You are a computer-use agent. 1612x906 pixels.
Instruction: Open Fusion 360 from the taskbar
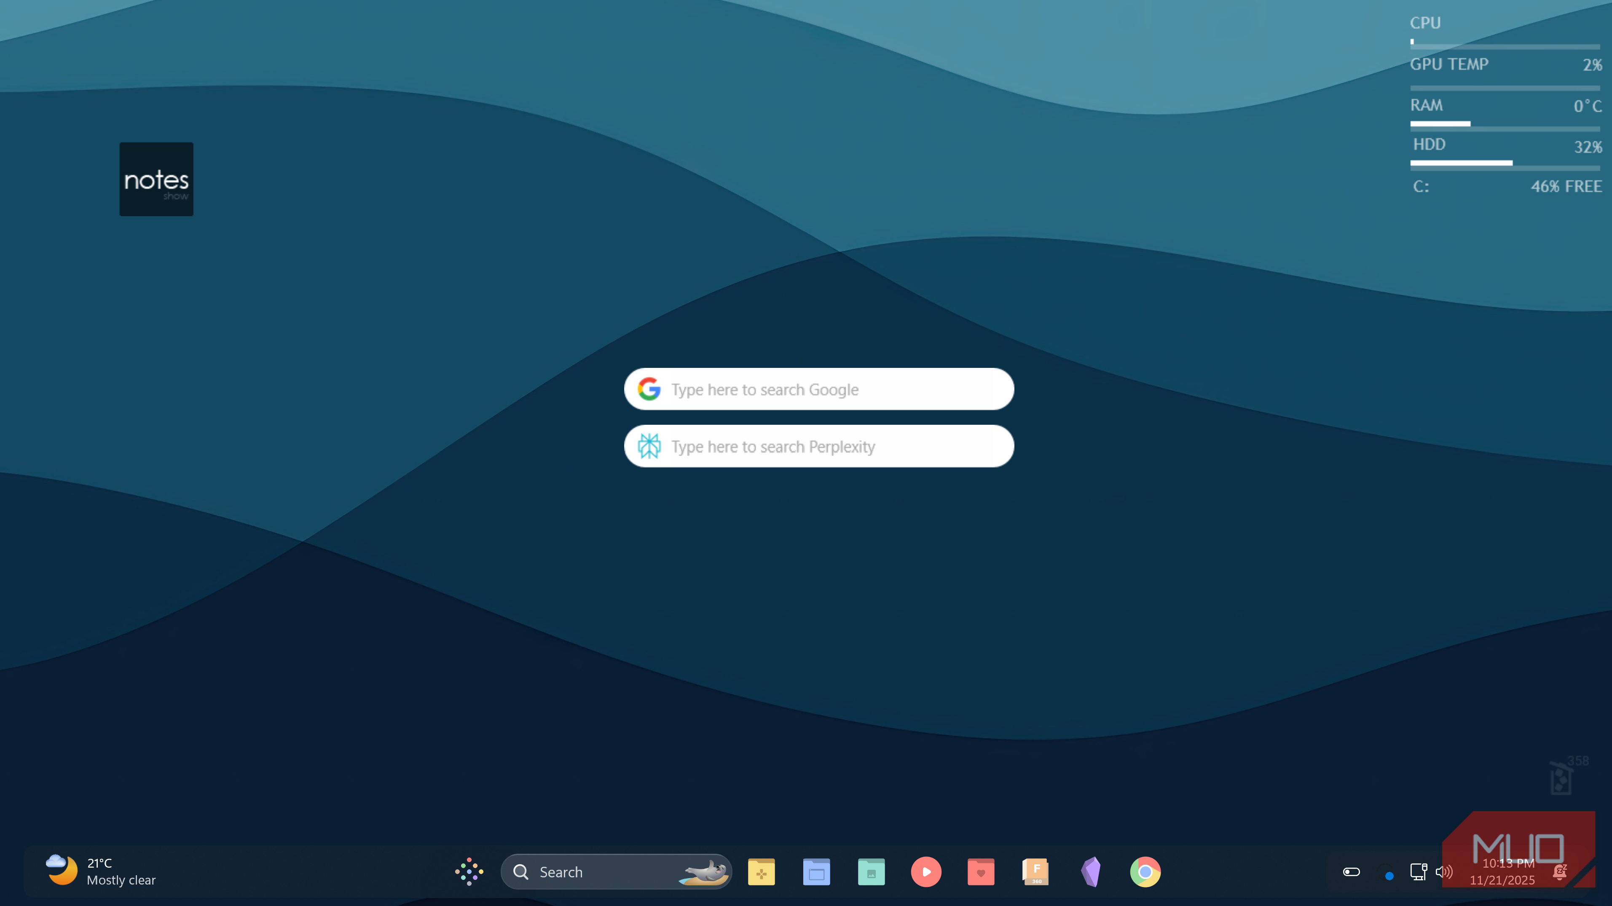coord(1036,871)
